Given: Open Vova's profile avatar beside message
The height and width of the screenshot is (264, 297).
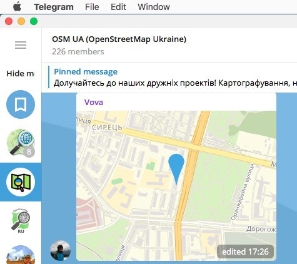Looking at the screenshot, I should (x=61, y=250).
